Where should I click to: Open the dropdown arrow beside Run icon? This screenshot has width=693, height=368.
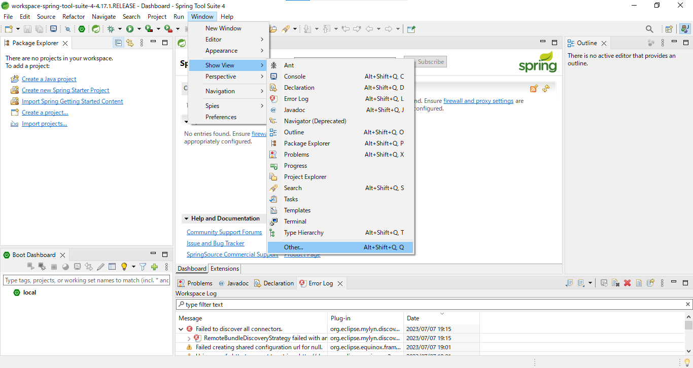138,29
